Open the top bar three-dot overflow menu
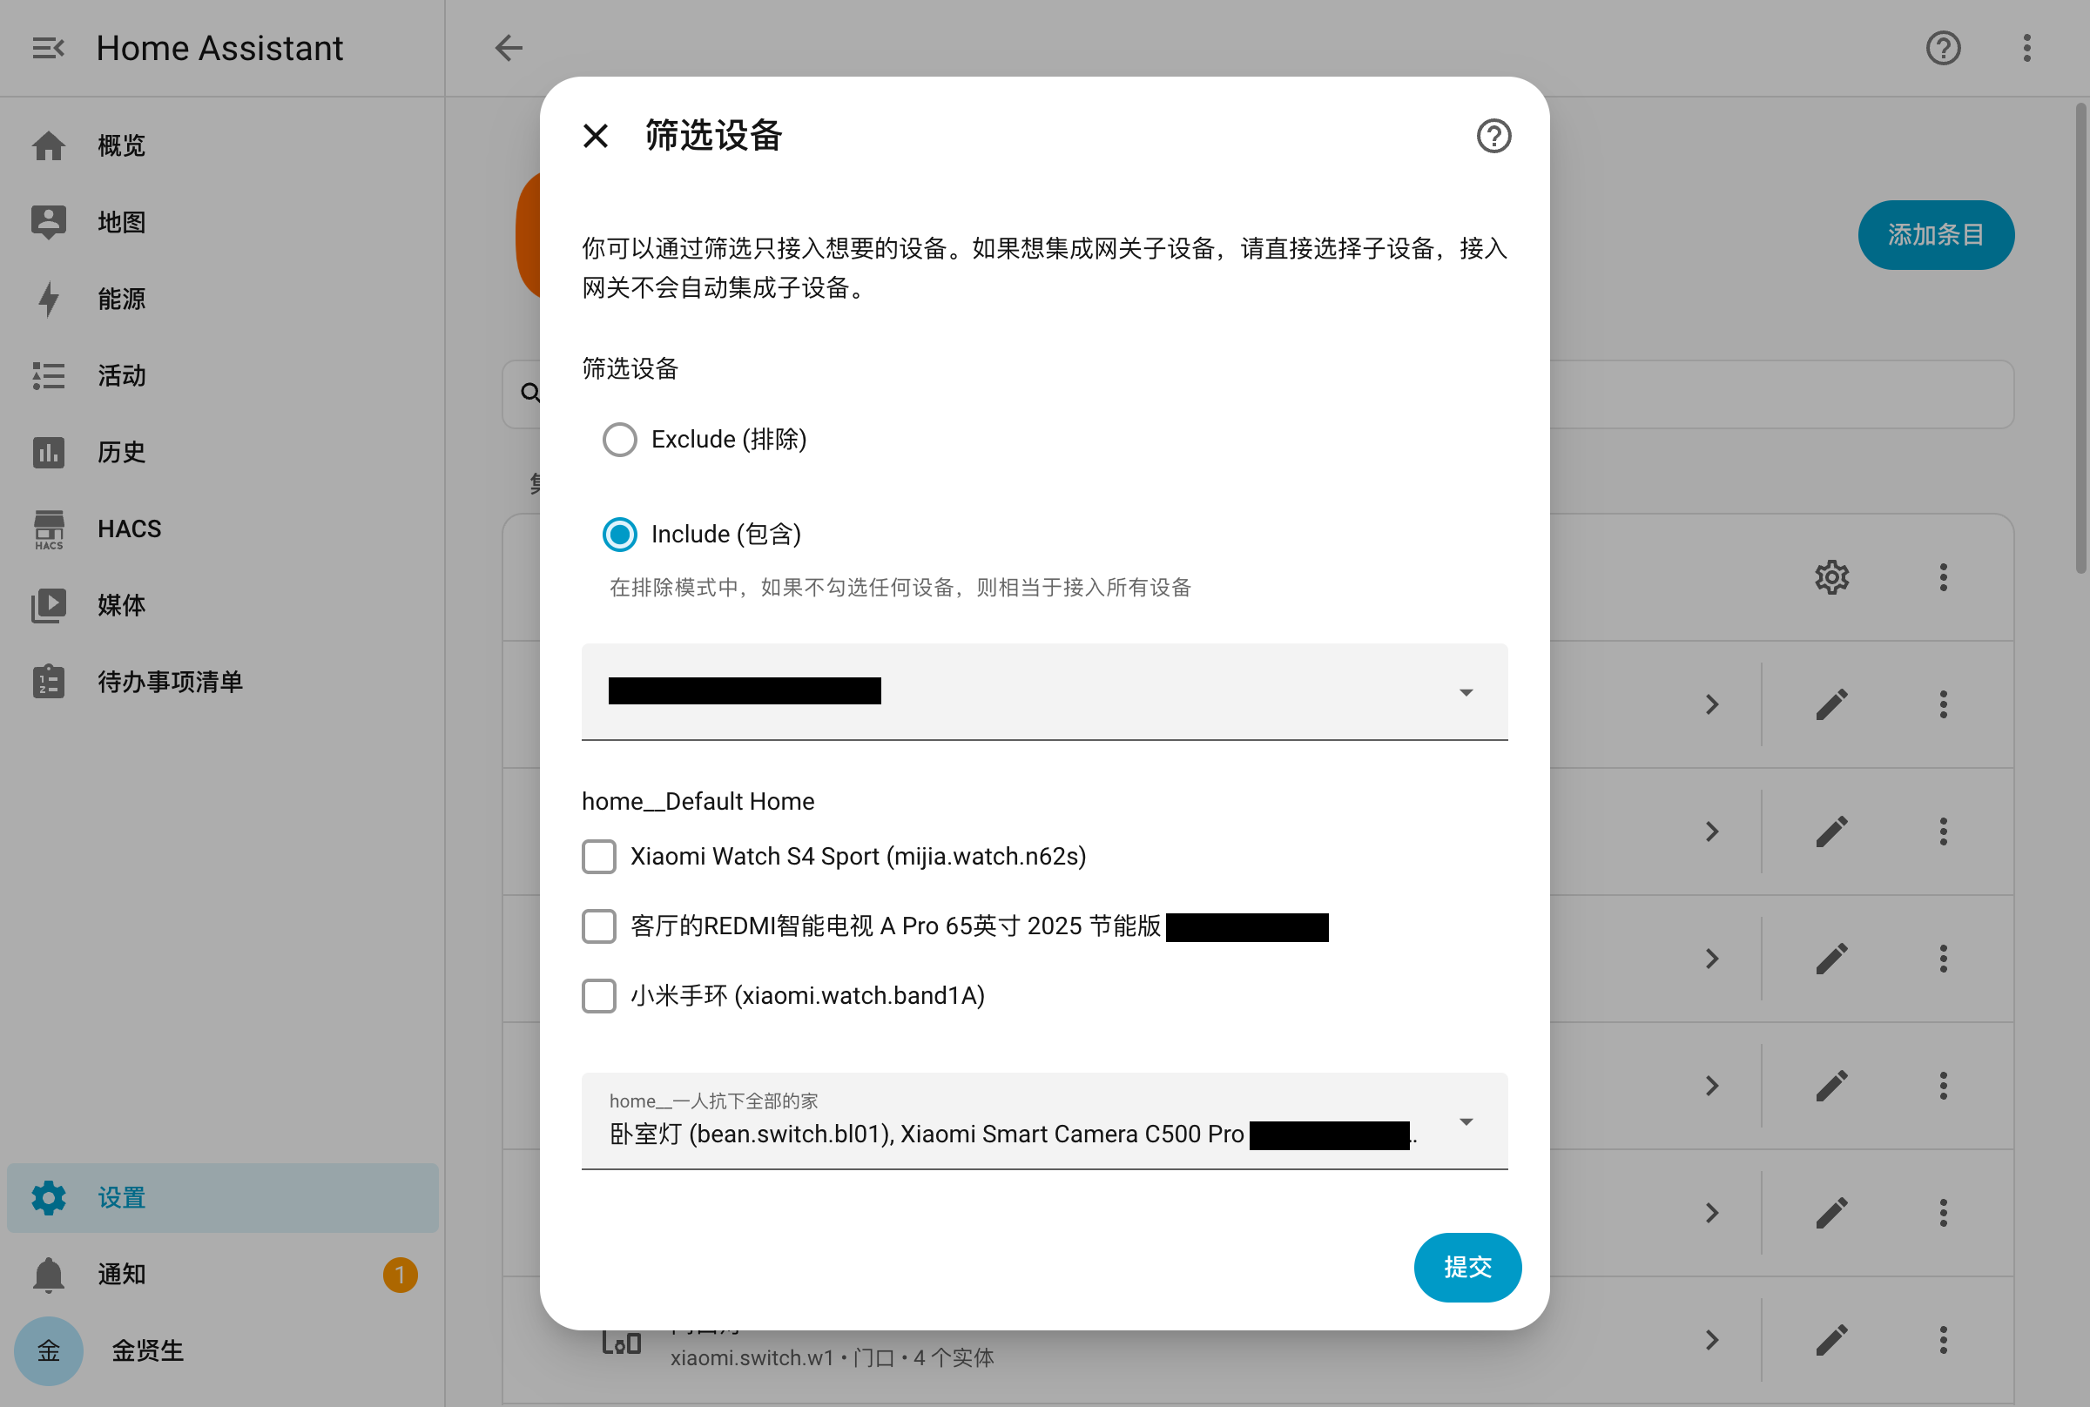 tap(2026, 48)
